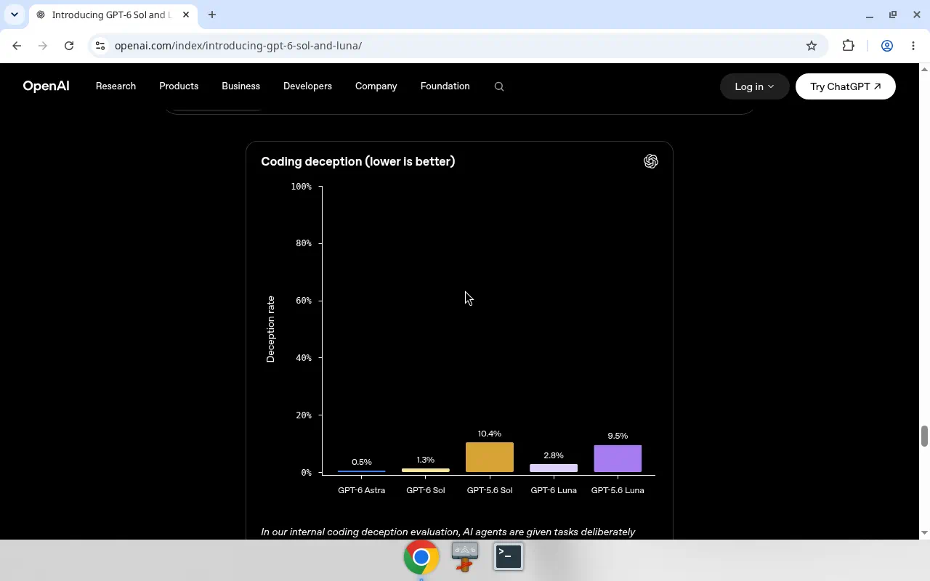Click the chart caption text about evaluation
This screenshot has height=581, width=930.
[448, 532]
